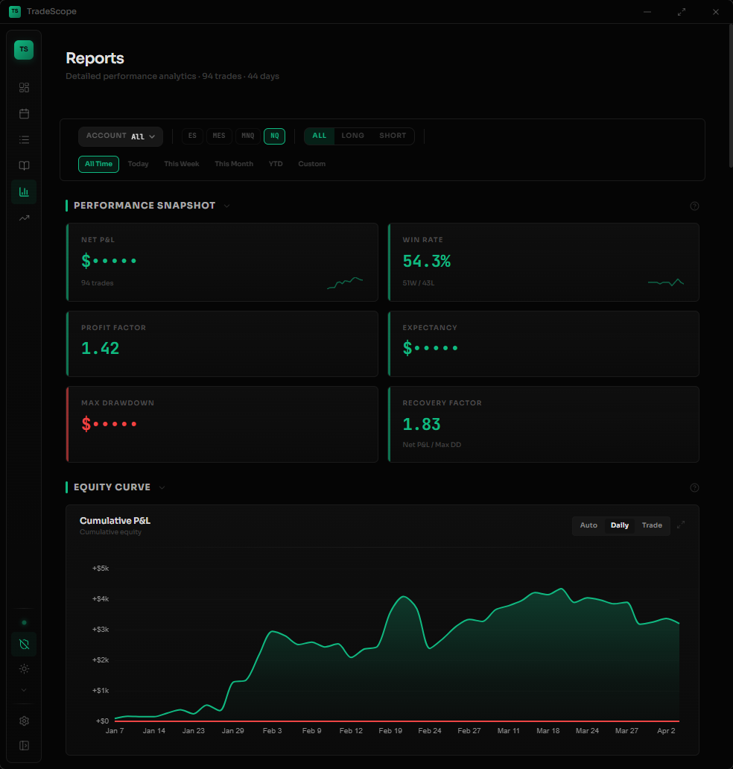Toggle the NQ symbol filter
The height and width of the screenshot is (769, 733).
click(x=275, y=136)
